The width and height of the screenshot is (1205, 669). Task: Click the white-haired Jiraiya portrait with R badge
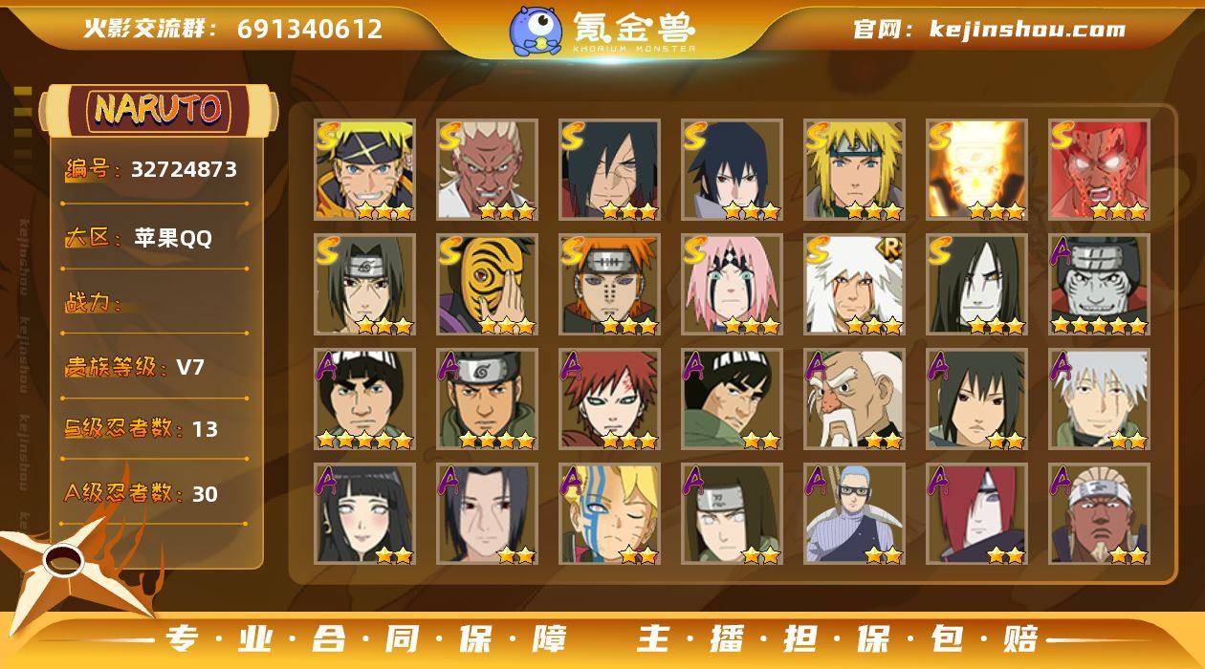click(854, 285)
